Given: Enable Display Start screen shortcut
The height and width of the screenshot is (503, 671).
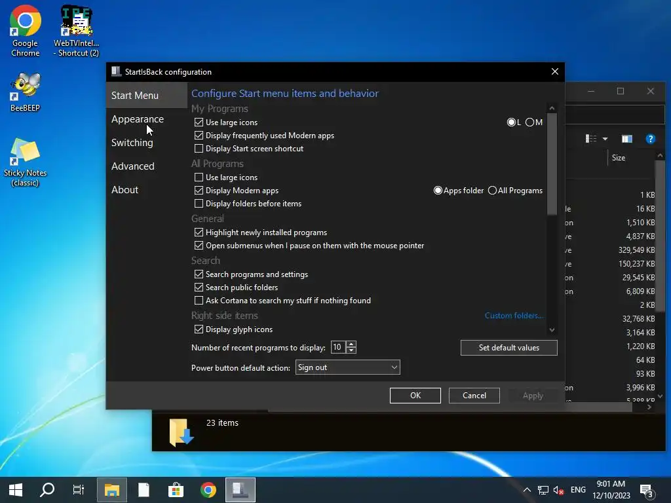Looking at the screenshot, I should click(x=199, y=149).
